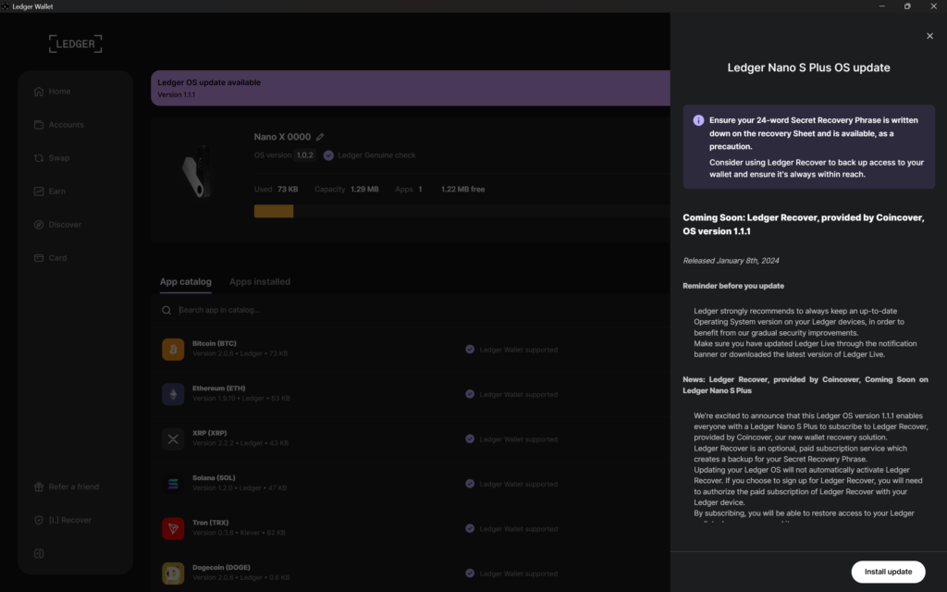Click Bitcoin's 'Ledger Wallet supported' label

(518, 350)
